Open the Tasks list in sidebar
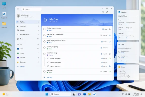145x97 pixels. click(28, 39)
